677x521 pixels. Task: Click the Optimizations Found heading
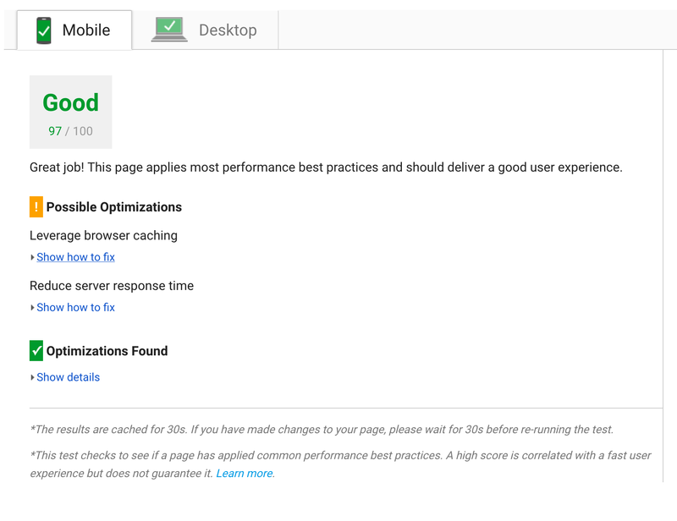coord(107,351)
